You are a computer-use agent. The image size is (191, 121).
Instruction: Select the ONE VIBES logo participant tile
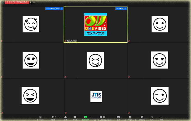pos(95,25)
